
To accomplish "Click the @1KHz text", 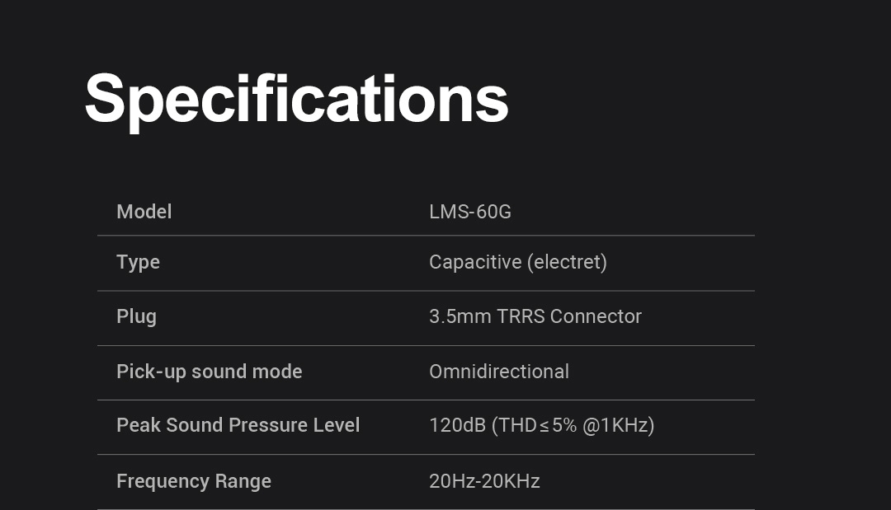I will (x=616, y=425).
